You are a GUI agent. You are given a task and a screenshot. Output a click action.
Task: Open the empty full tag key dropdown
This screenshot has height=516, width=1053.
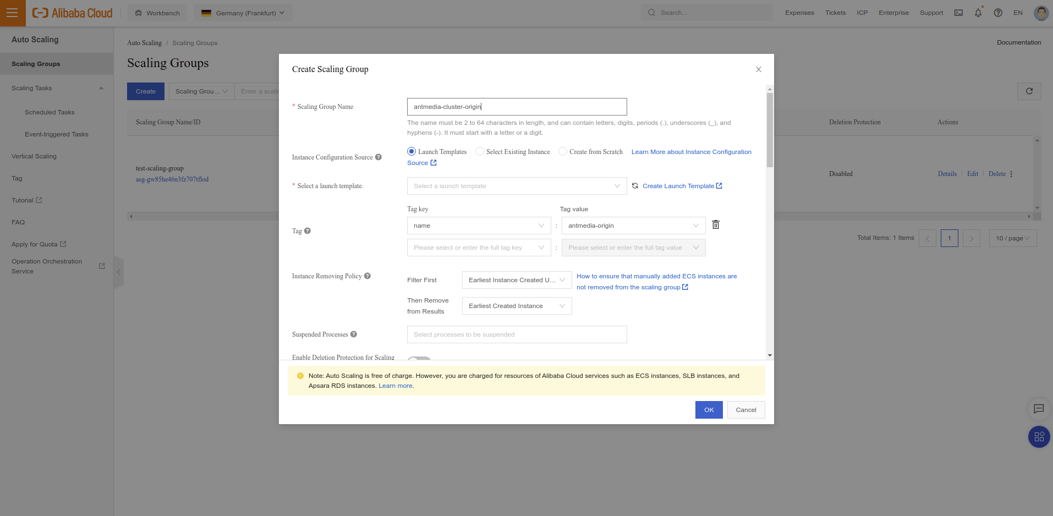tap(479, 248)
